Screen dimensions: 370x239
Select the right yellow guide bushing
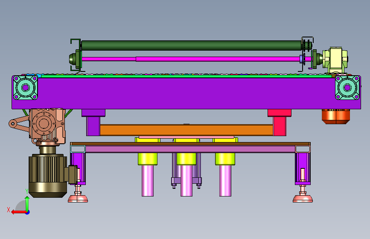[225, 159]
